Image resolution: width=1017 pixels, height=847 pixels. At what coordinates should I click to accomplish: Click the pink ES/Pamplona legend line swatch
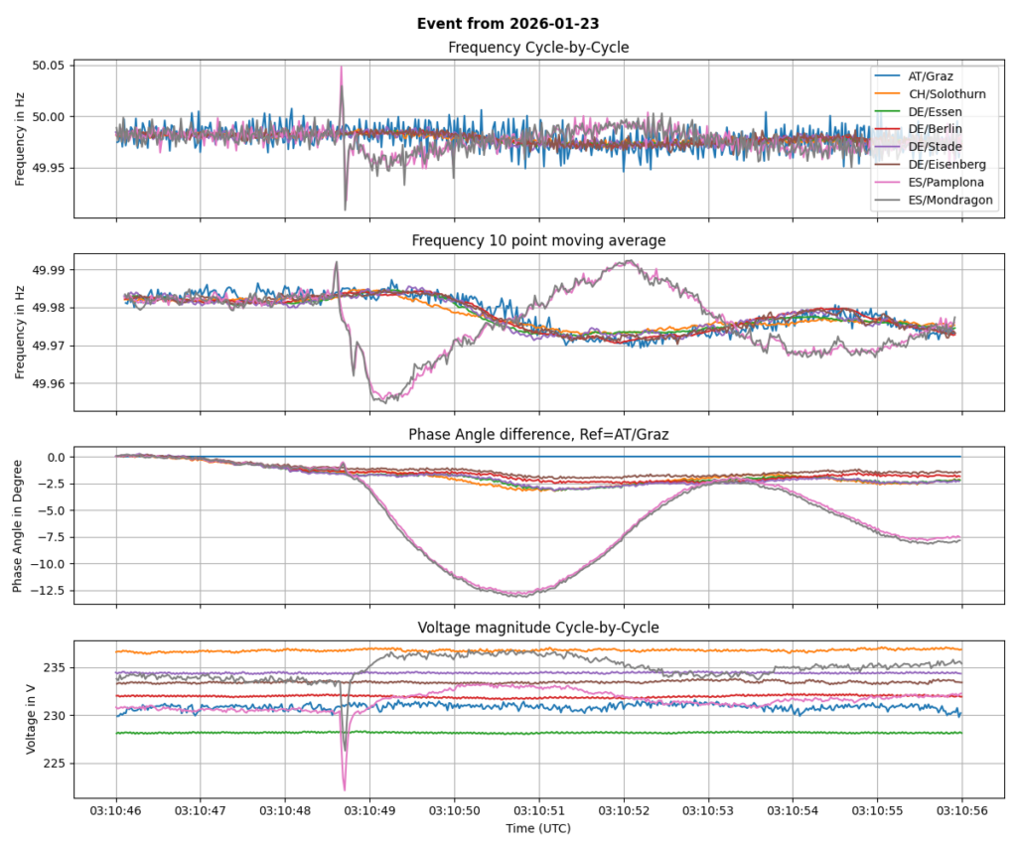tap(886, 182)
